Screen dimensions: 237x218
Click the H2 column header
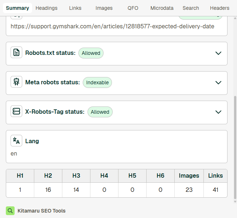click(x=48, y=175)
